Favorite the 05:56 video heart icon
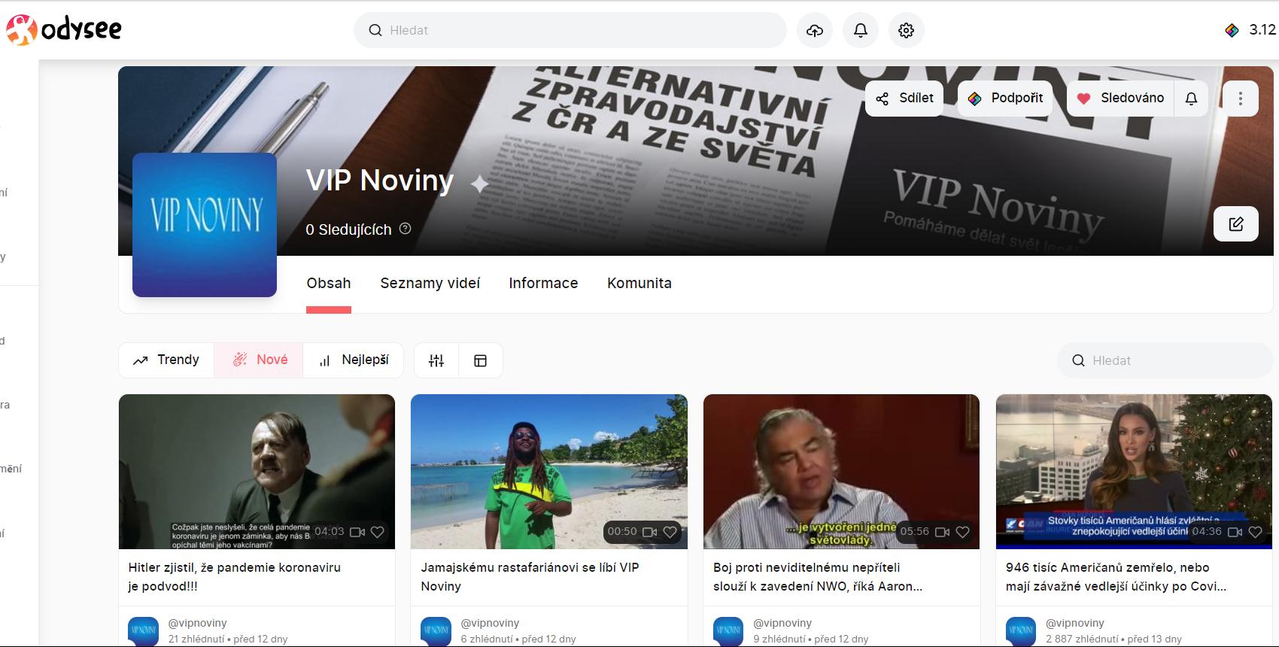 [x=962, y=532]
